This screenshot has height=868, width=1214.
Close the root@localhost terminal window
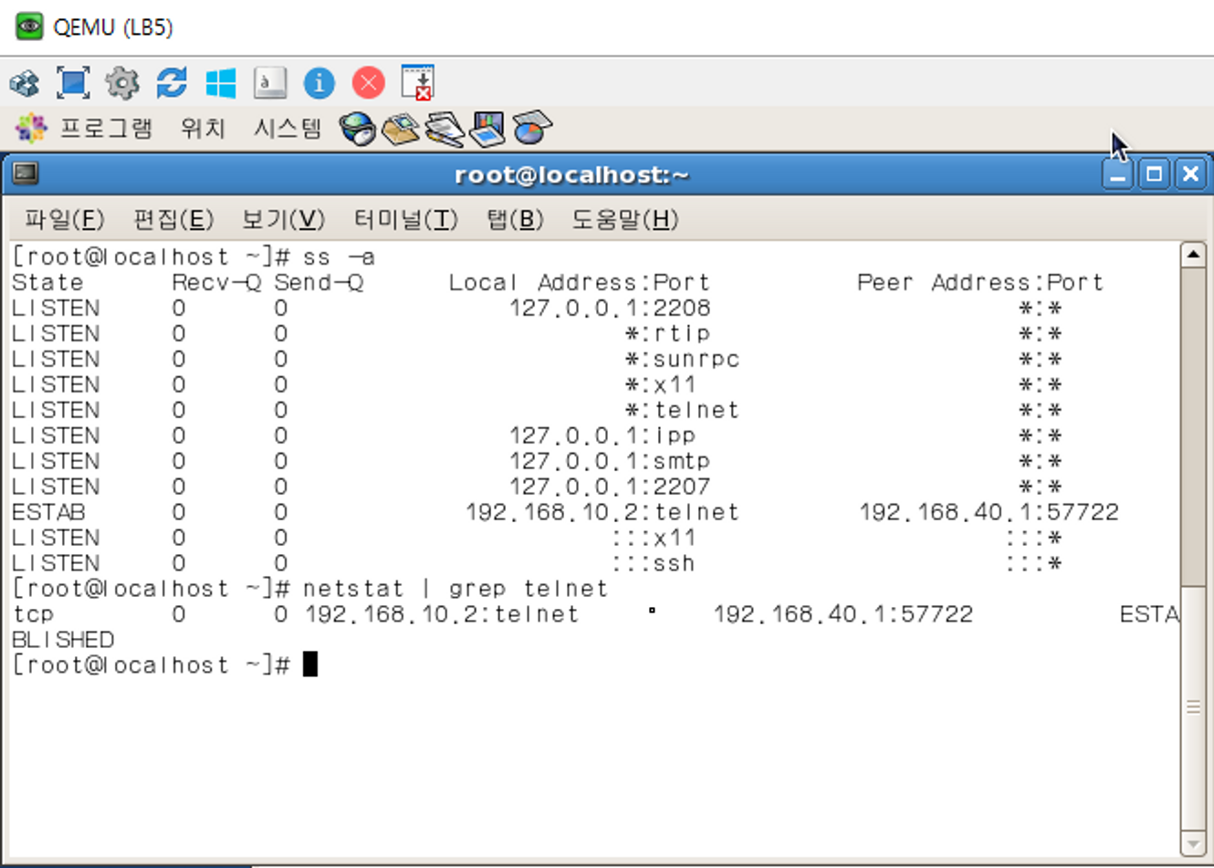[x=1190, y=173]
